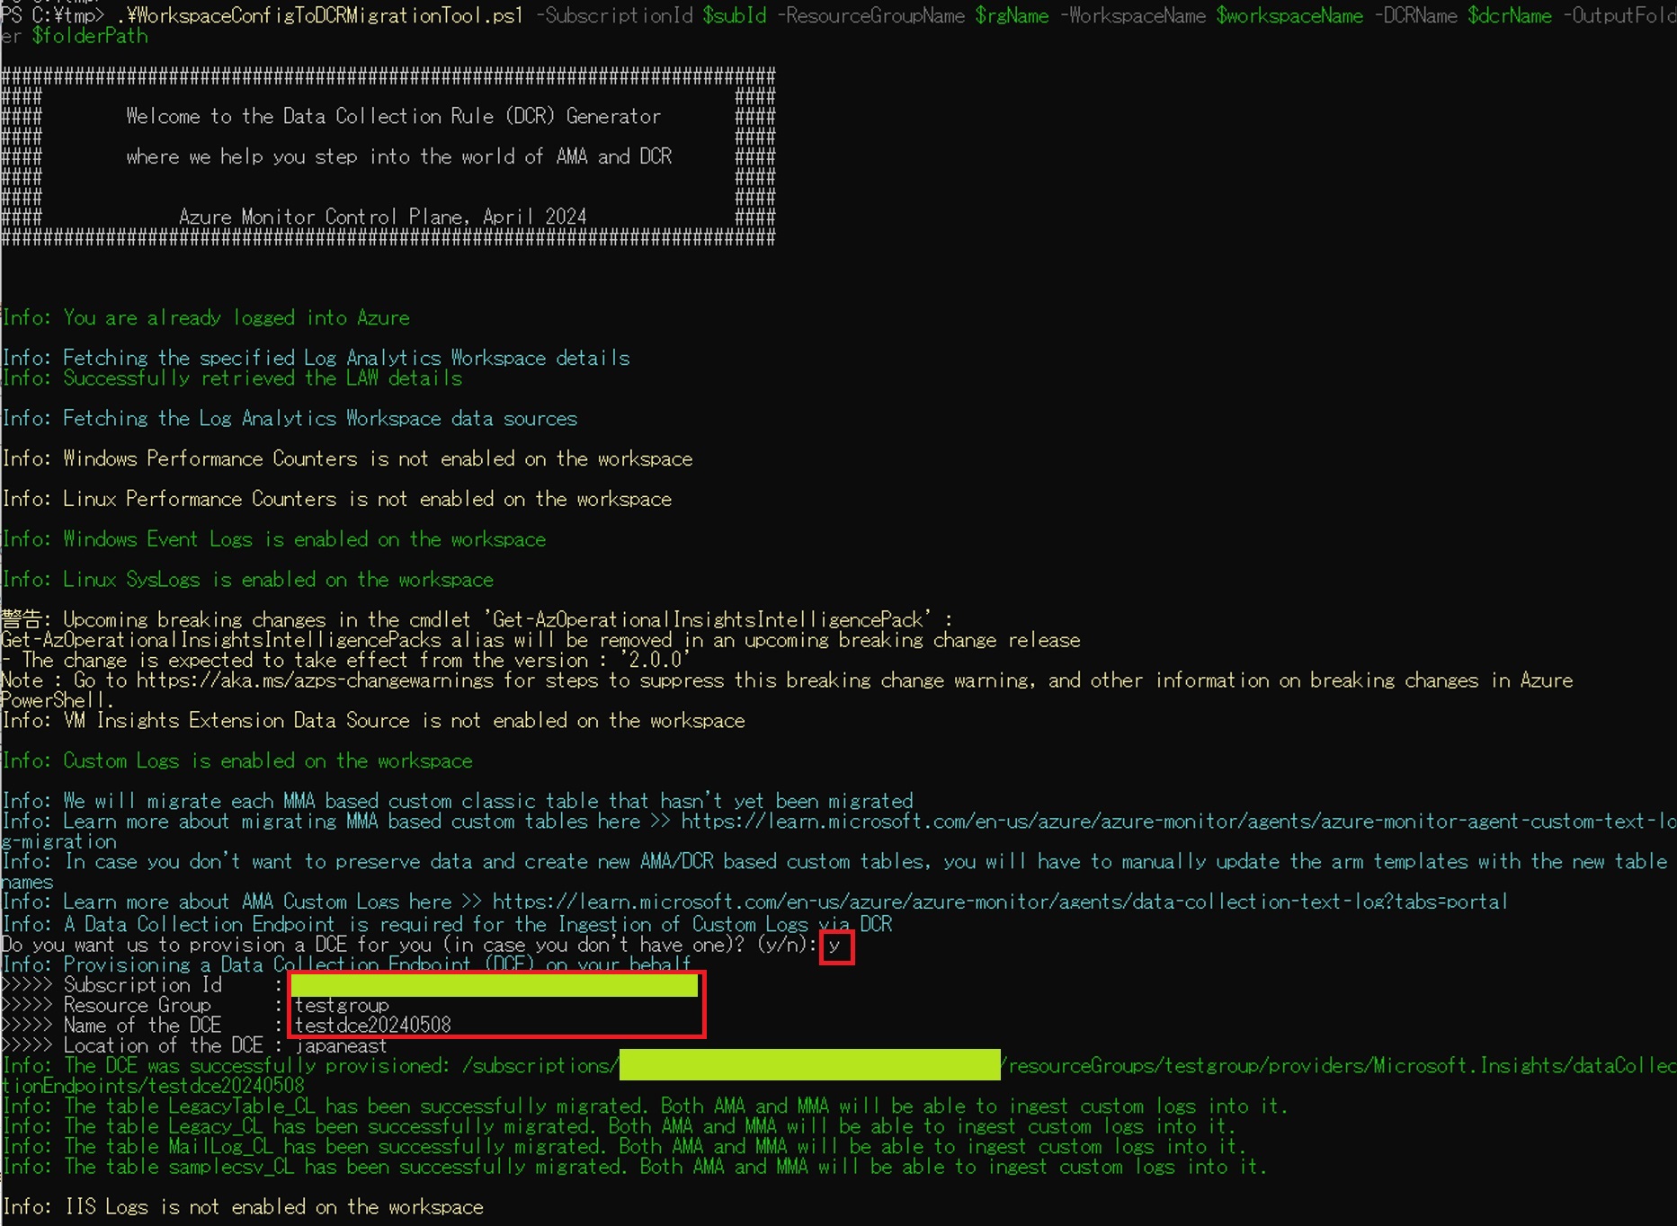1677x1226 pixels.
Task: Open the data-collection-text-log learn.microsoft.com link
Action: point(999,902)
